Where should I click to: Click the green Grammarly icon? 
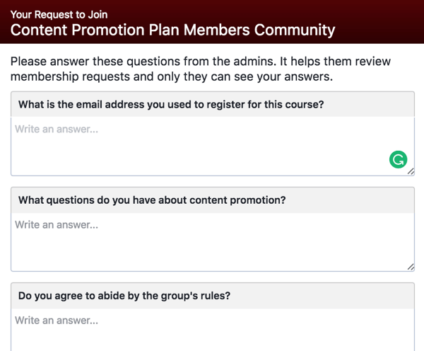click(398, 159)
